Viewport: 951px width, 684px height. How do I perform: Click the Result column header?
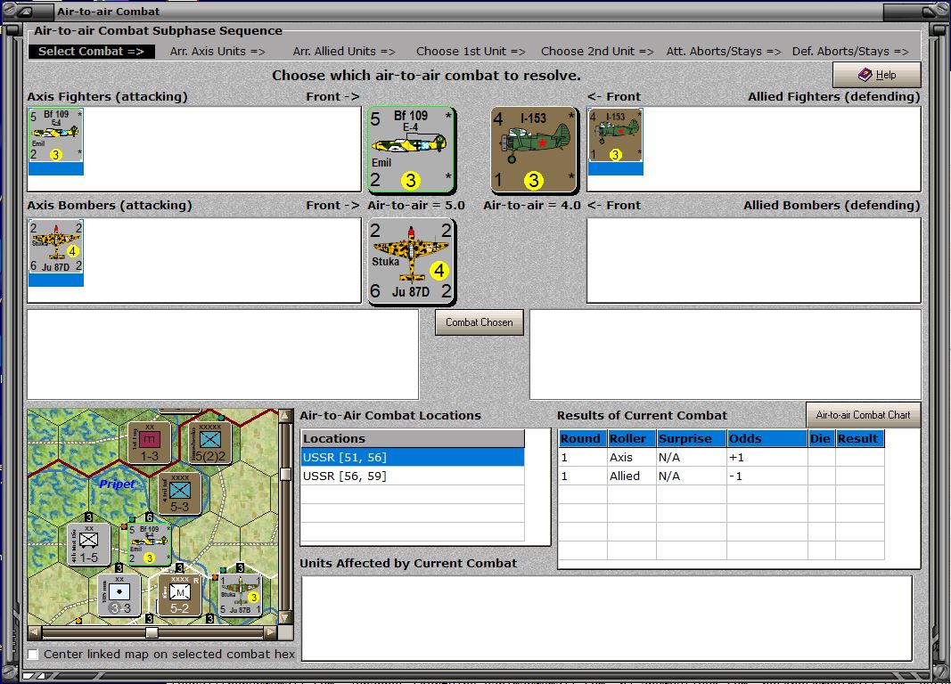860,438
